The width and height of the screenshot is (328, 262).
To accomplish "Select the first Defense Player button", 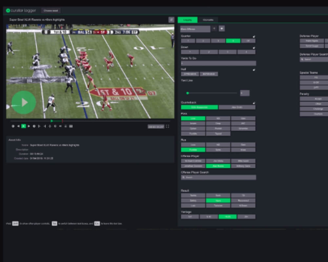I will (x=312, y=41).
